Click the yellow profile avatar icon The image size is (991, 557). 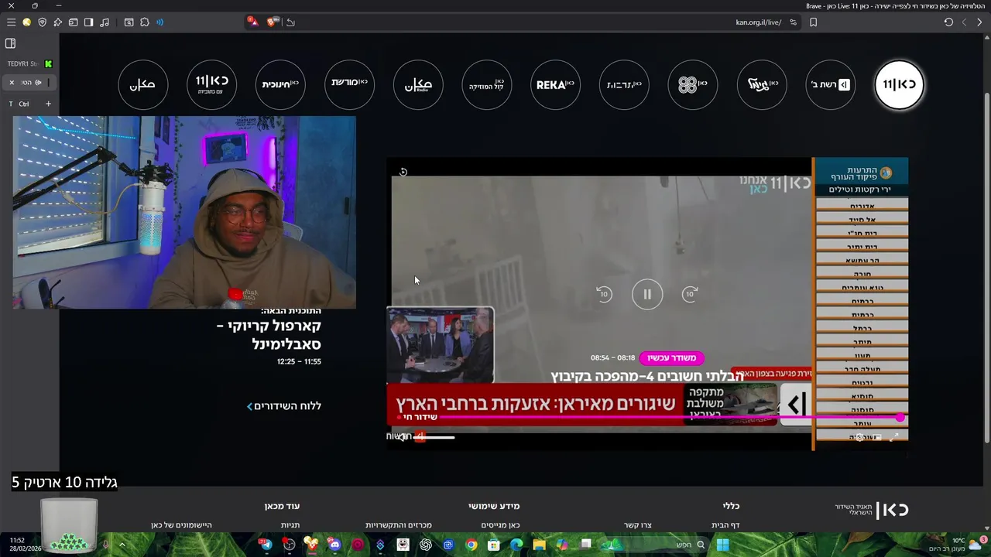click(x=26, y=22)
